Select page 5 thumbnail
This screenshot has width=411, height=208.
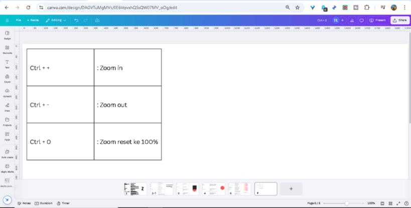[x=239, y=189]
